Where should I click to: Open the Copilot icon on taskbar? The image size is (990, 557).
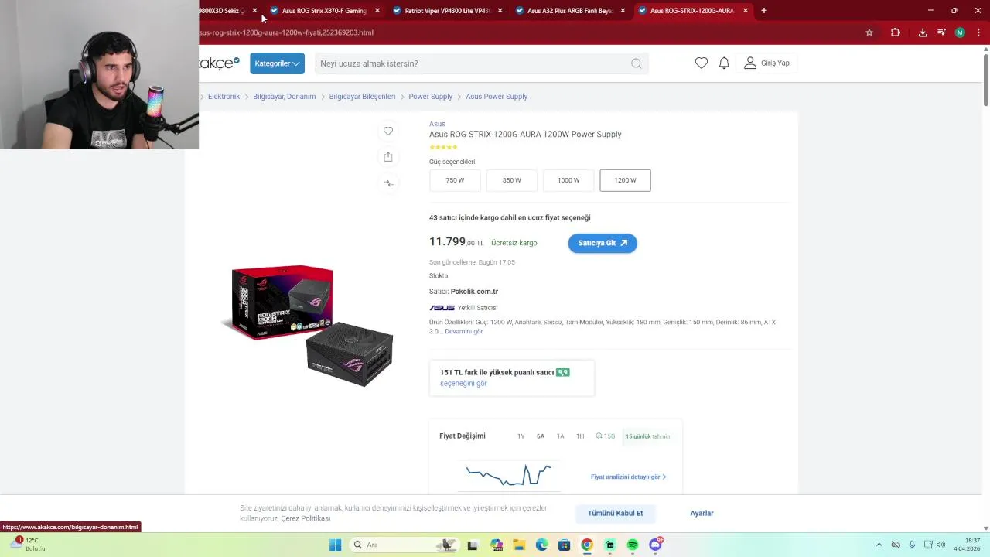497,545
